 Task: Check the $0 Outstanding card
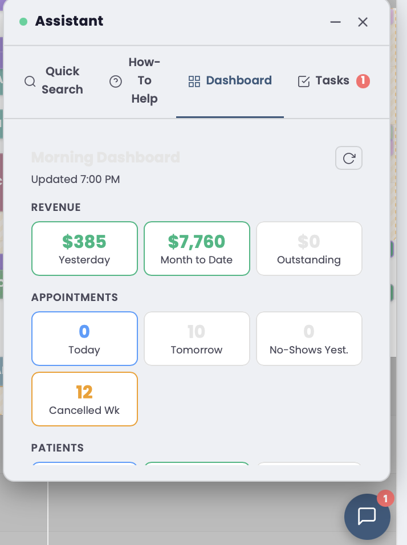309,249
